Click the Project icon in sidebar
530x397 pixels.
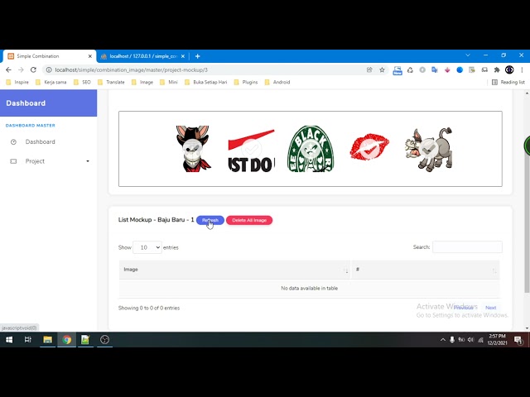coord(13,161)
